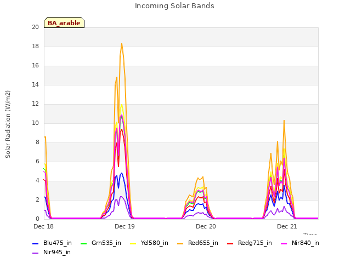Click the magenta Nir840_in legend swatch
351x263 pixels.
pyautogui.click(x=284, y=243)
